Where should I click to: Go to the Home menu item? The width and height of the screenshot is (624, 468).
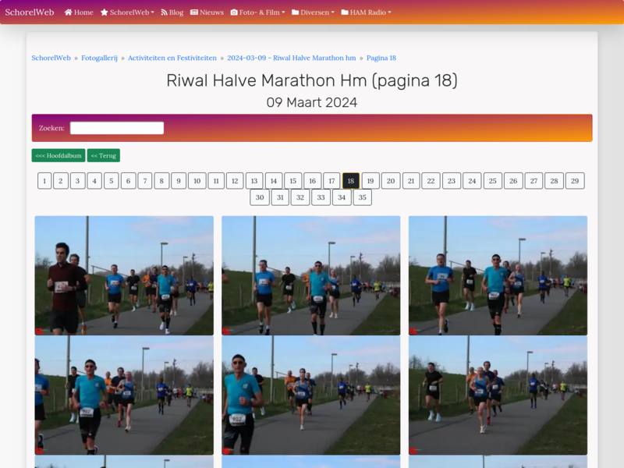point(79,12)
